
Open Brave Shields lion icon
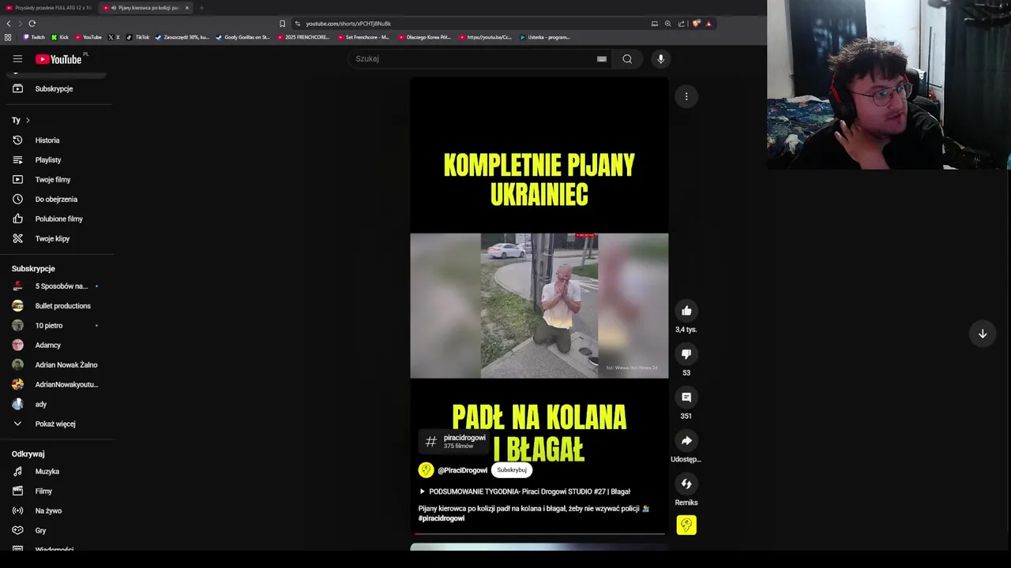pos(696,24)
